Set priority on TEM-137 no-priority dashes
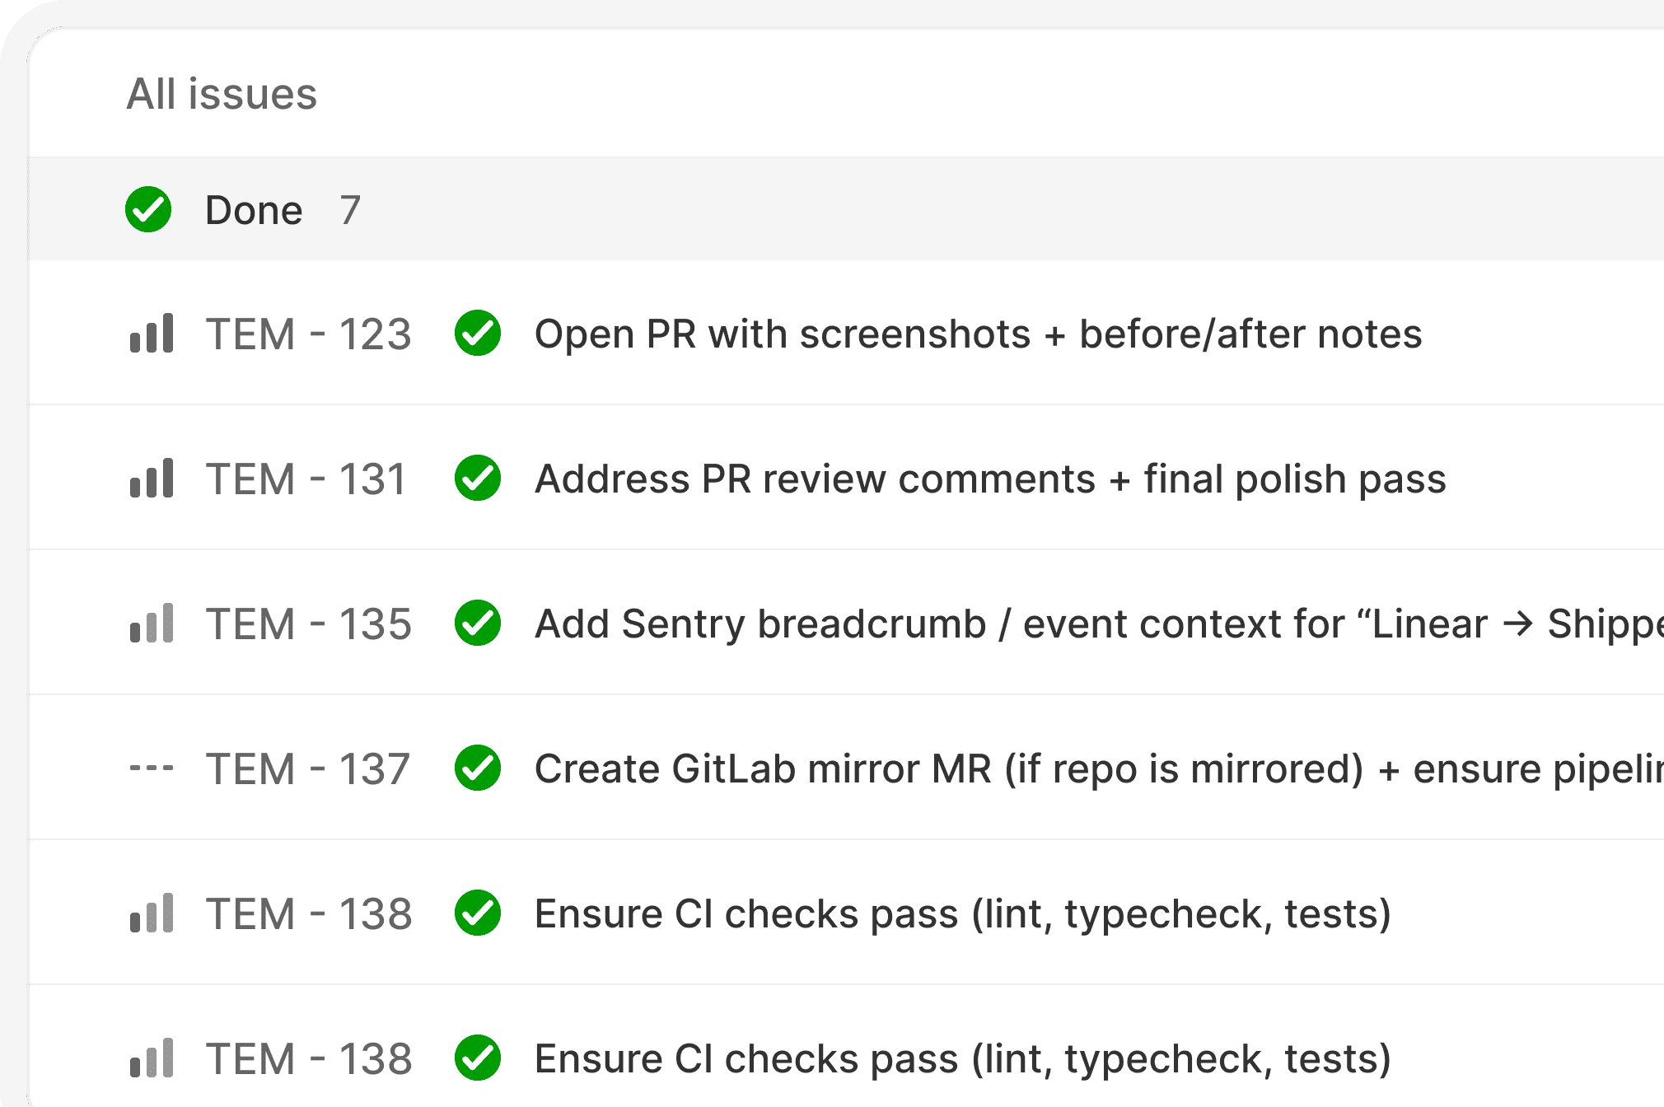Image resolution: width=1664 pixels, height=1107 pixels. click(152, 768)
